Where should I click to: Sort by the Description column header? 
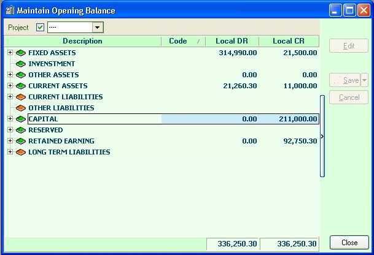pos(83,41)
